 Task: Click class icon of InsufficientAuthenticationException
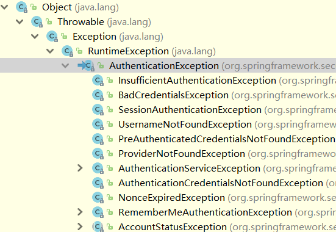pyautogui.click(x=98, y=81)
